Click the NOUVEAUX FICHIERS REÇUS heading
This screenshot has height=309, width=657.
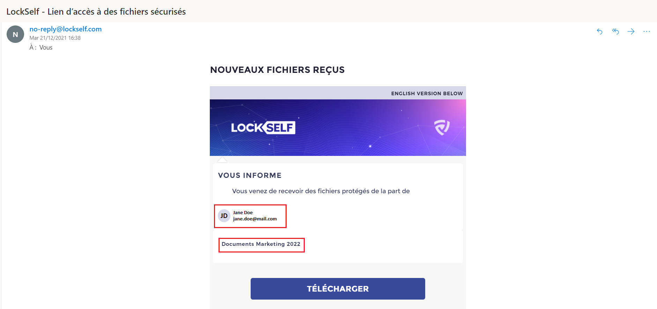(277, 70)
